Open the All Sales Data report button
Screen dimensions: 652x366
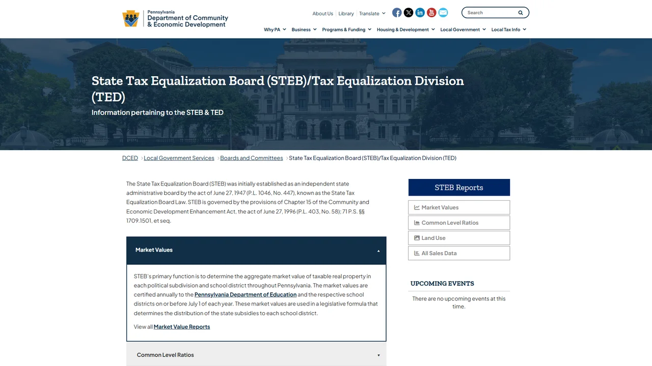tap(459, 253)
